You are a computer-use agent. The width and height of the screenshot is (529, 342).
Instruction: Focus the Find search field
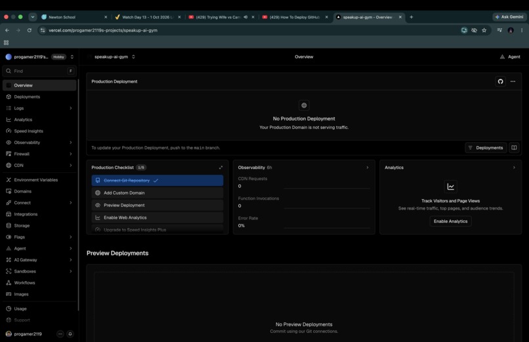coord(39,71)
